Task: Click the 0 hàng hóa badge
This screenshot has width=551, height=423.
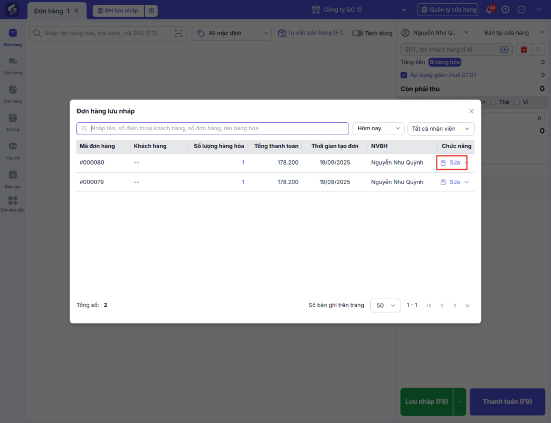Action: (x=444, y=62)
